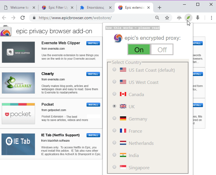Install the Clearly extension
216x175 pixels.
tap(93, 74)
